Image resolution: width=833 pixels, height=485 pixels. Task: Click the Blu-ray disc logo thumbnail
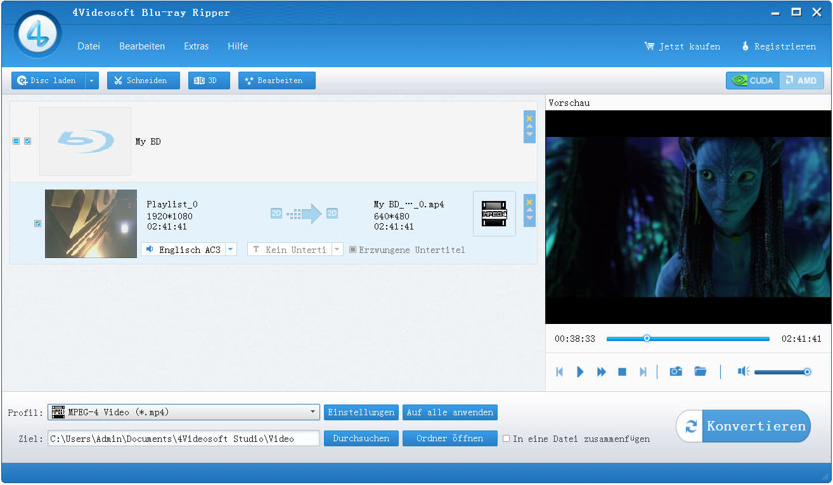pyautogui.click(x=85, y=141)
